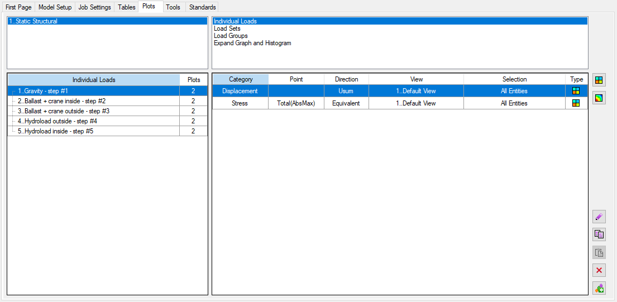Click the four-color grid plot button

[599, 80]
